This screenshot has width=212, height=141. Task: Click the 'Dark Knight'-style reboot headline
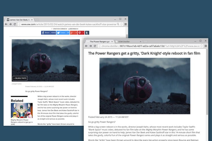point(144,53)
